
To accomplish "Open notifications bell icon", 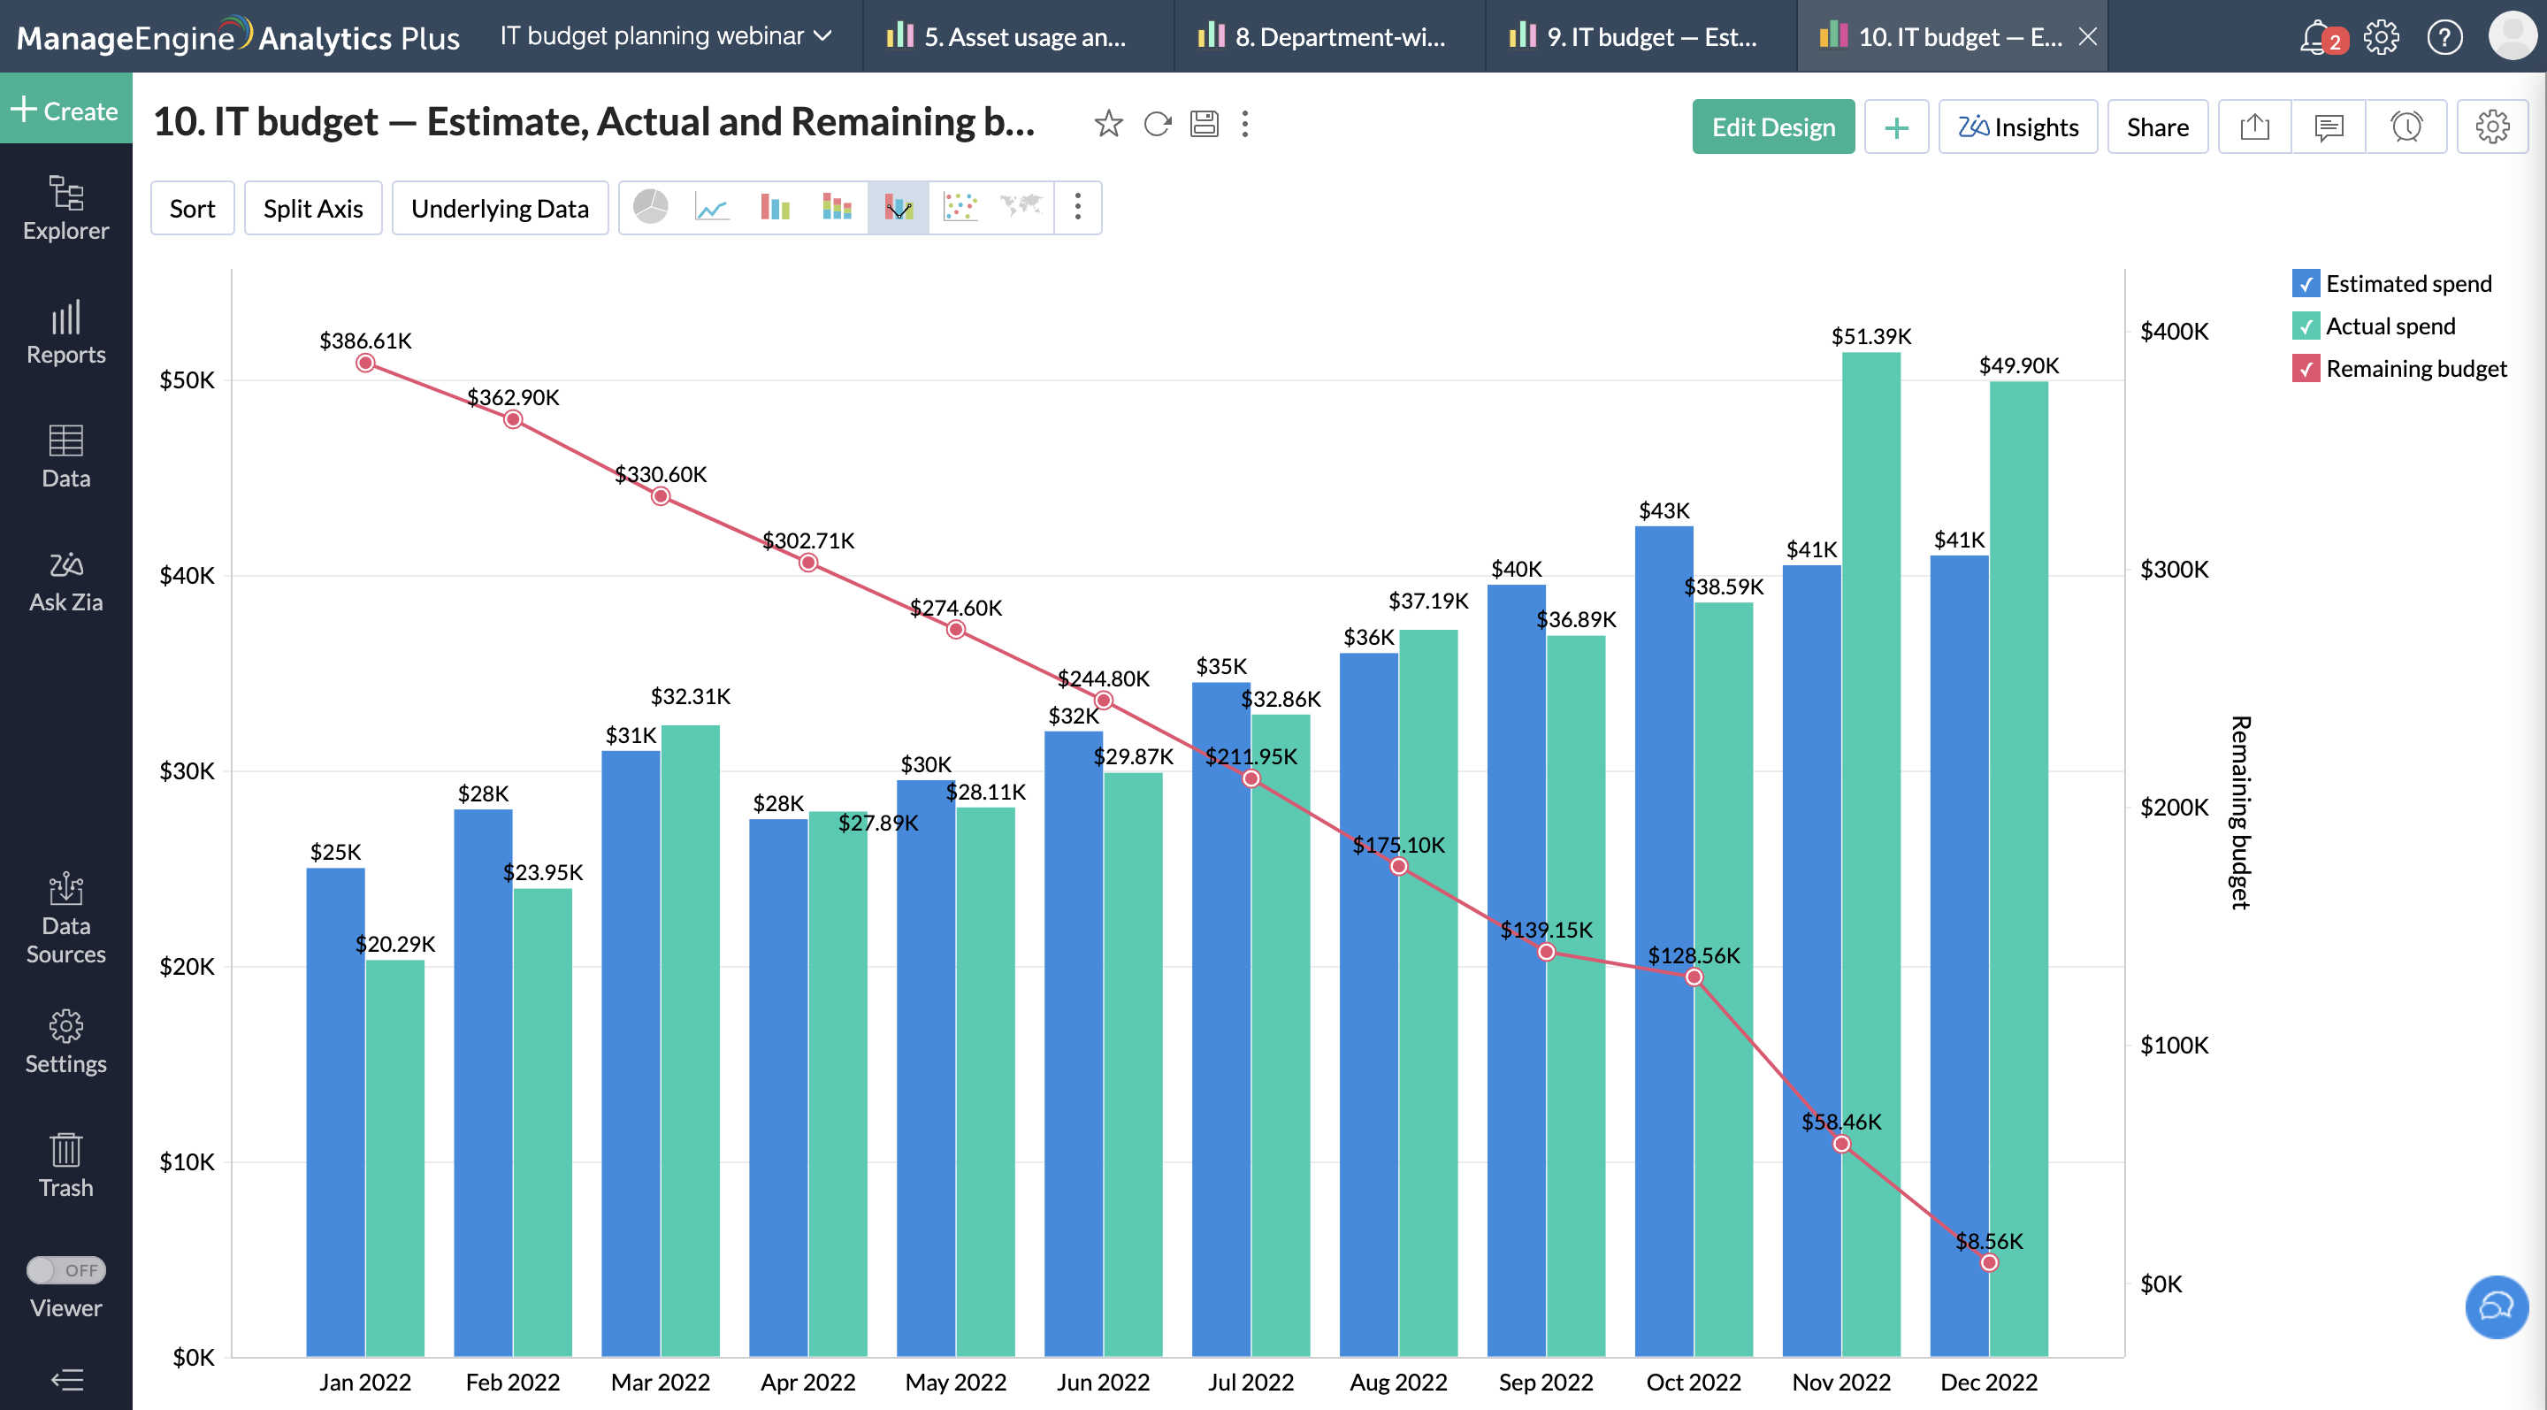I will [x=2314, y=37].
